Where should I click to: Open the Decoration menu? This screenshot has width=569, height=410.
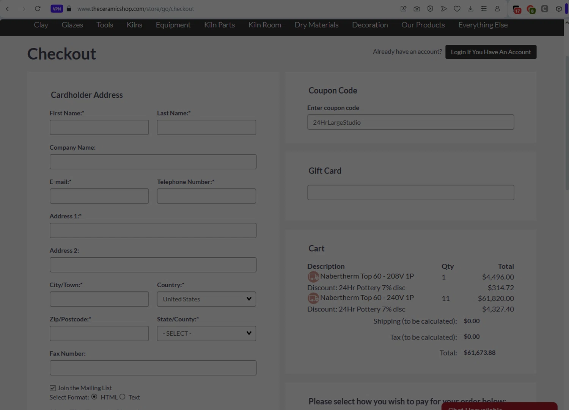(370, 25)
